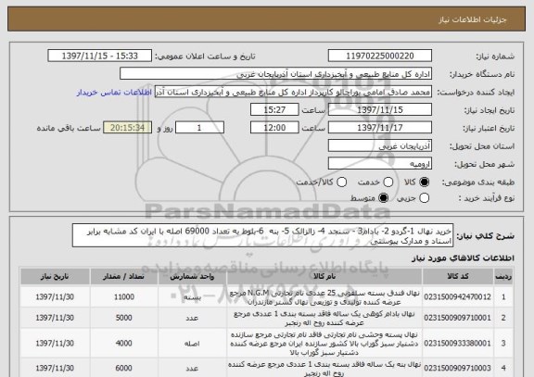Click the اطلاعات کالاهای مورد نیاز section heading
The image size is (534, 377).
(x=463, y=258)
